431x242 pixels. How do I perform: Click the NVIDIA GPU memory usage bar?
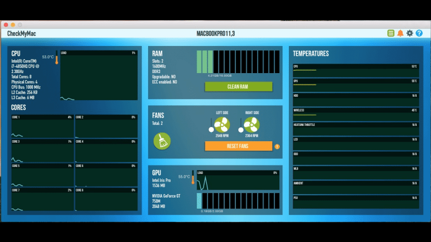pos(238,201)
